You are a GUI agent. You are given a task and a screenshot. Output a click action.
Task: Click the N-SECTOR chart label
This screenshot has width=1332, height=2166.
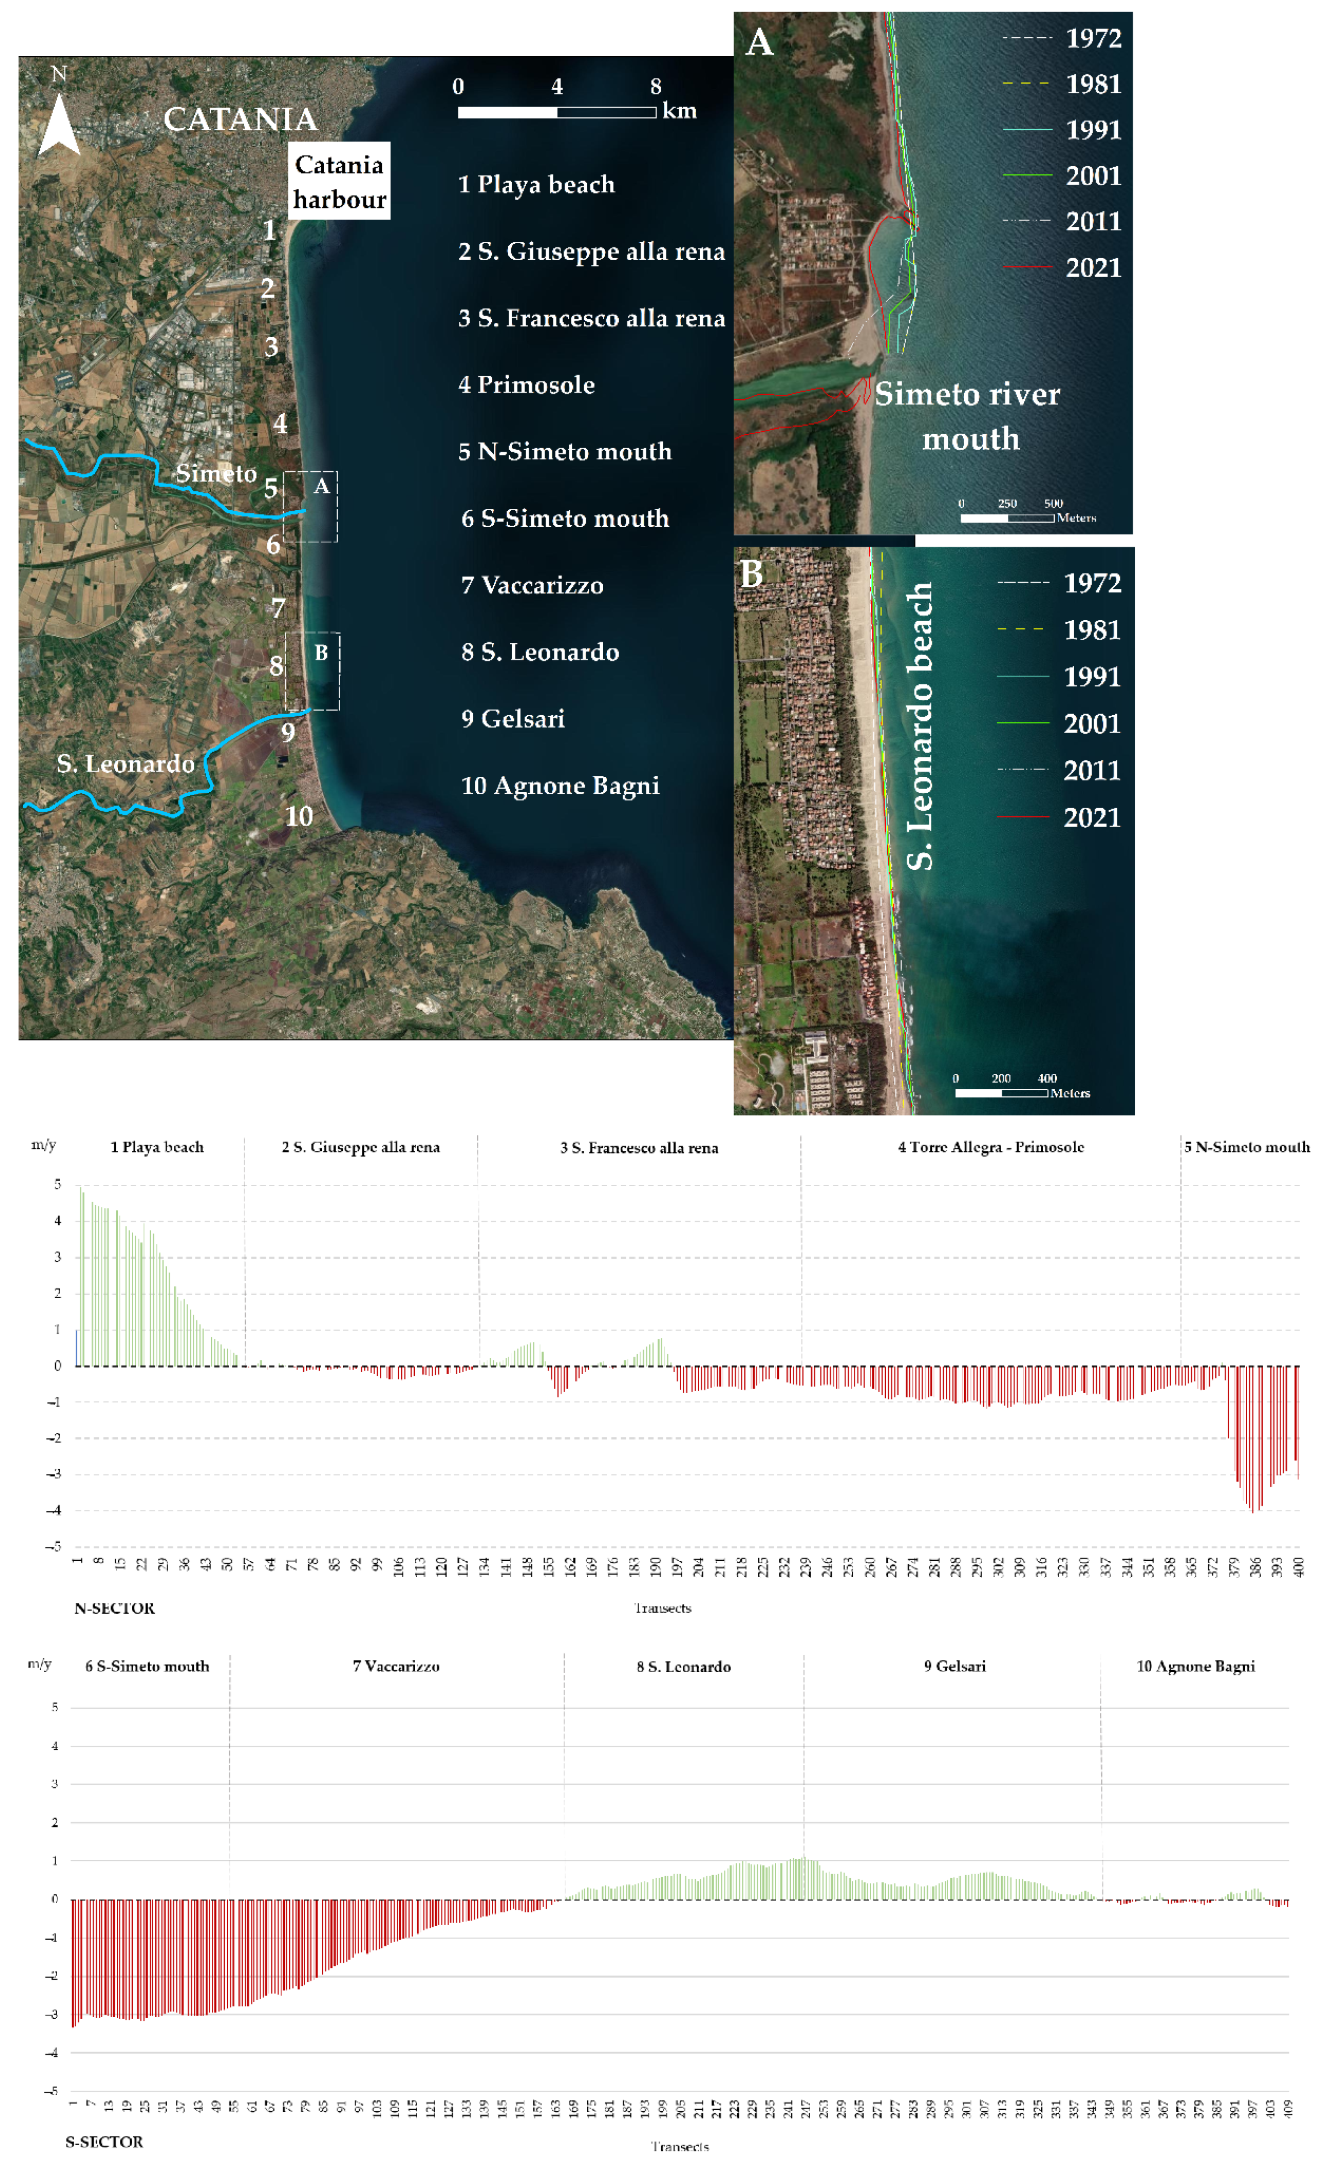[114, 1608]
